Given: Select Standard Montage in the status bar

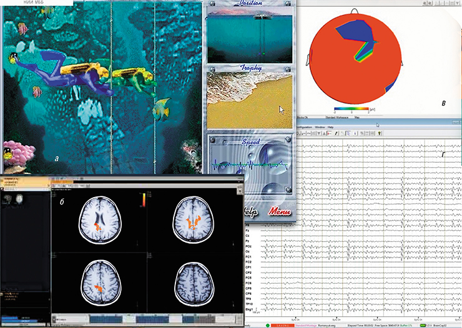Looking at the screenshot, I should 306,326.
